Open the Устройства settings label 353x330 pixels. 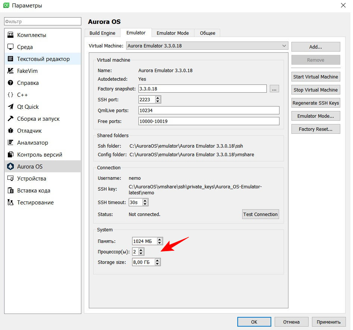point(32,178)
